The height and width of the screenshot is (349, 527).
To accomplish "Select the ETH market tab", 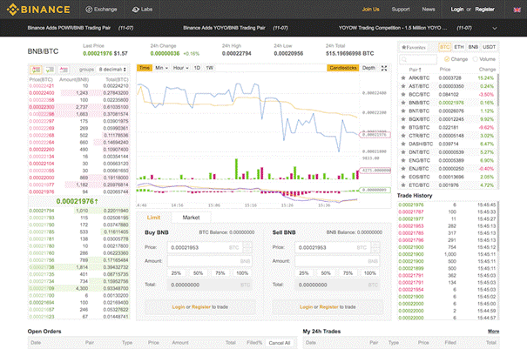I will (x=459, y=47).
